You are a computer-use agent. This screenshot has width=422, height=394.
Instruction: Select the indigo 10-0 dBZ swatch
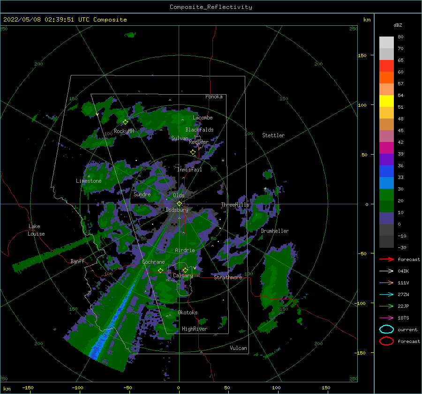[386, 218]
